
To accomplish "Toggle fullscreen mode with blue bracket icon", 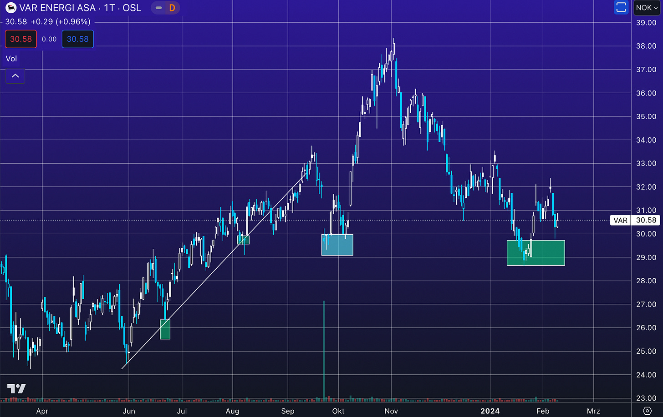I will [x=621, y=8].
